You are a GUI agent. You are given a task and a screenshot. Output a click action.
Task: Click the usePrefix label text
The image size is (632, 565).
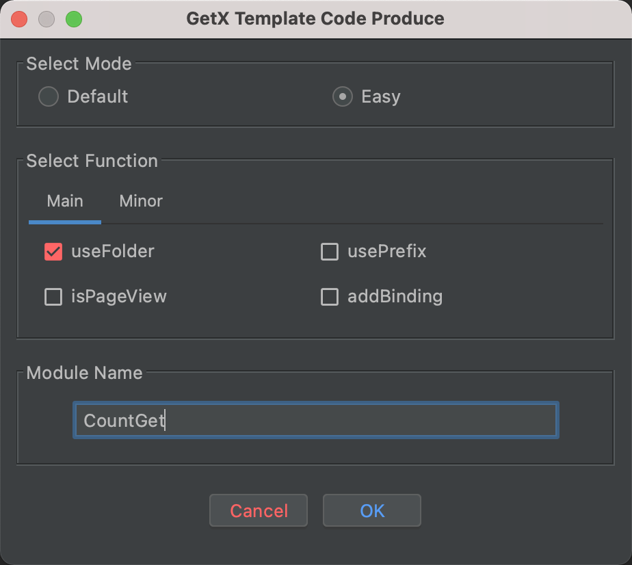(x=386, y=252)
